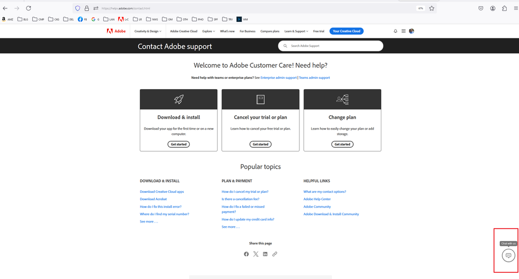This screenshot has width=519, height=279.
Task: Click the Search Adobe Support field
Action: pos(330,46)
